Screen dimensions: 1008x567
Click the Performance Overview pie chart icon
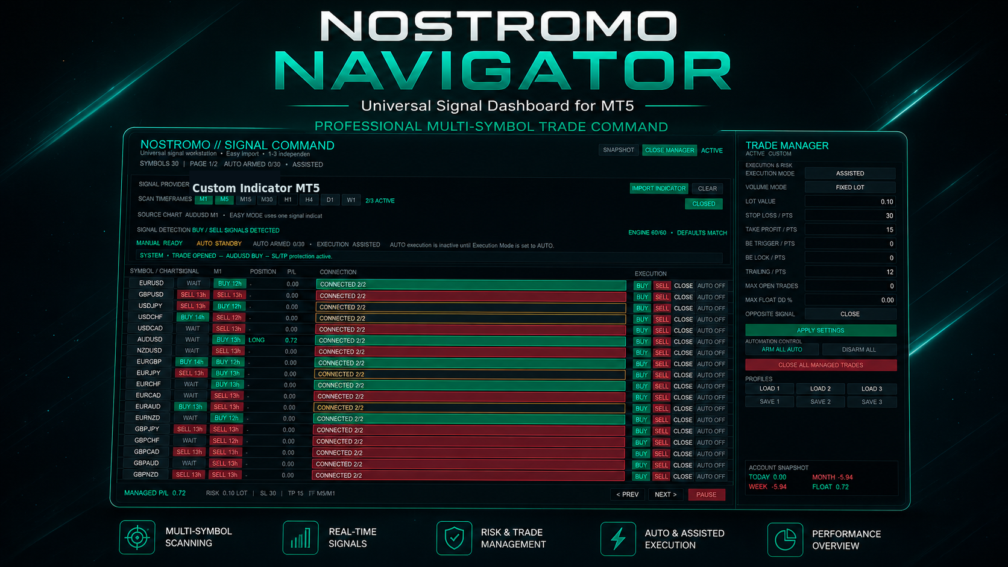coord(785,539)
